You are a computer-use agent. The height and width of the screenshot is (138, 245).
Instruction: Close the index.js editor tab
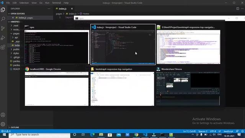[x=72, y=8]
